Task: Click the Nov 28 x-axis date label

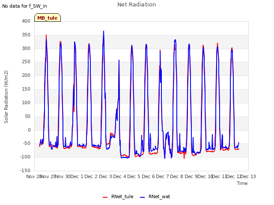Action: click(33, 176)
